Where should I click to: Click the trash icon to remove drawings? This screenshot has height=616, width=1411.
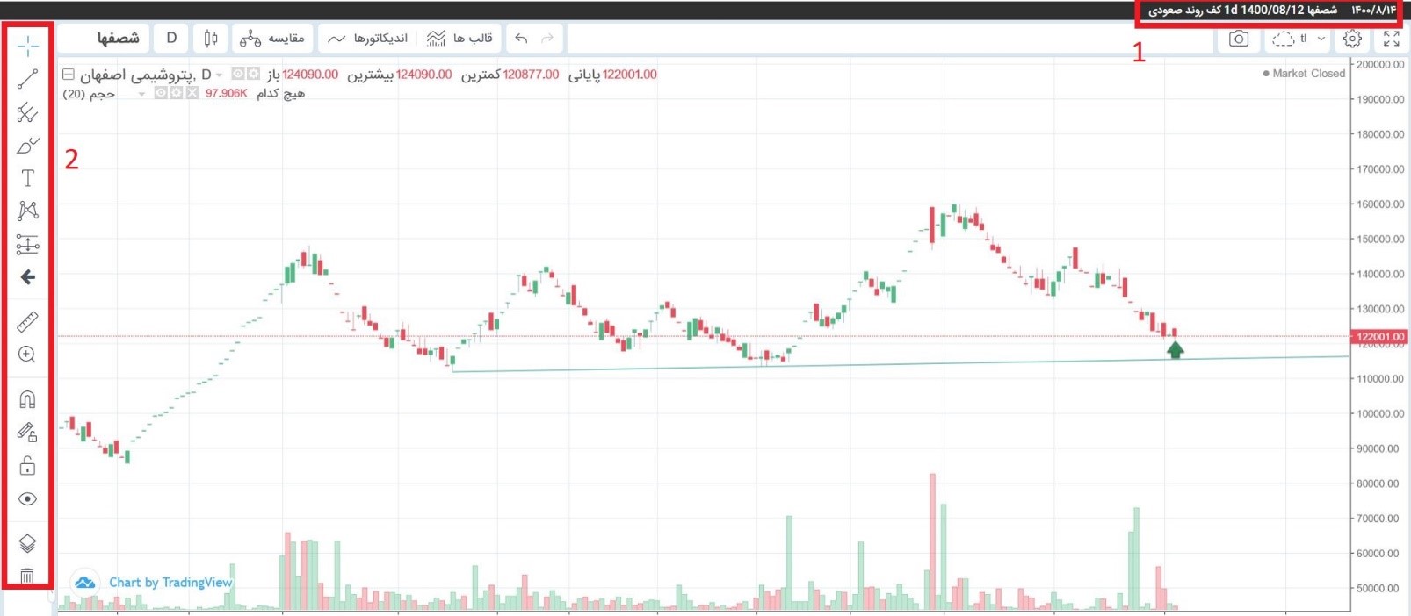tap(27, 577)
